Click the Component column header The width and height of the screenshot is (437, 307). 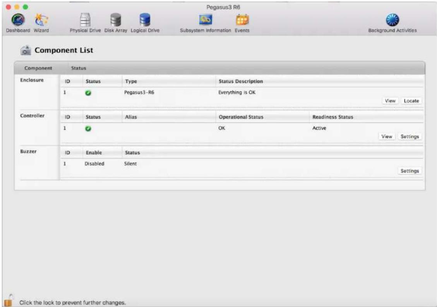coord(38,68)
